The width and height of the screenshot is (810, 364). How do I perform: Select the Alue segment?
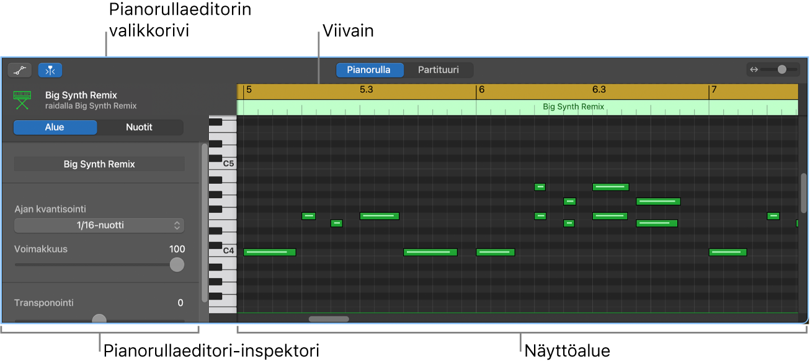point(55,127)
